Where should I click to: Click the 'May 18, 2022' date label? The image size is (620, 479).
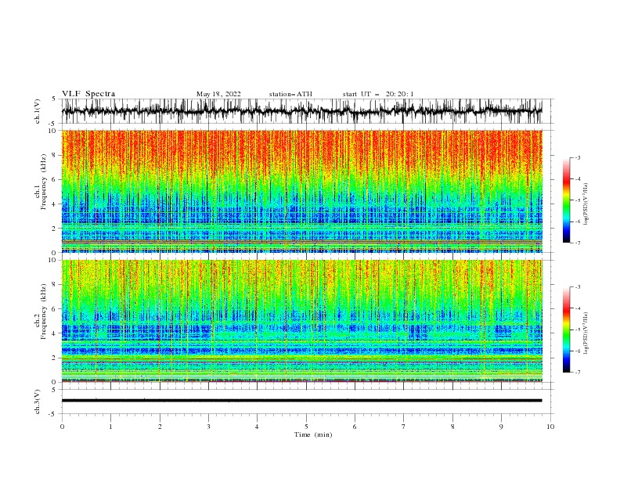pyautogui.click(x=218, y=94)
